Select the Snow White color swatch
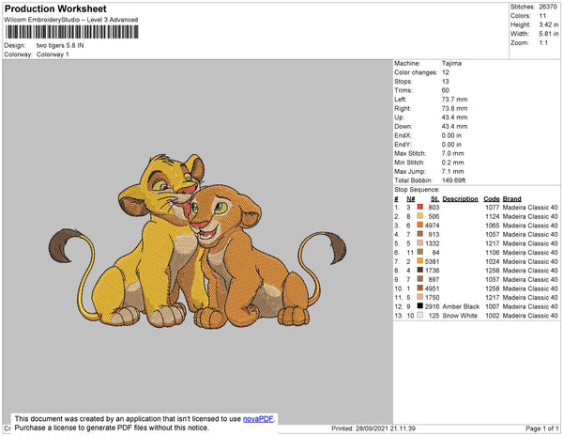563x436 pixels. [x=419, y=315]
